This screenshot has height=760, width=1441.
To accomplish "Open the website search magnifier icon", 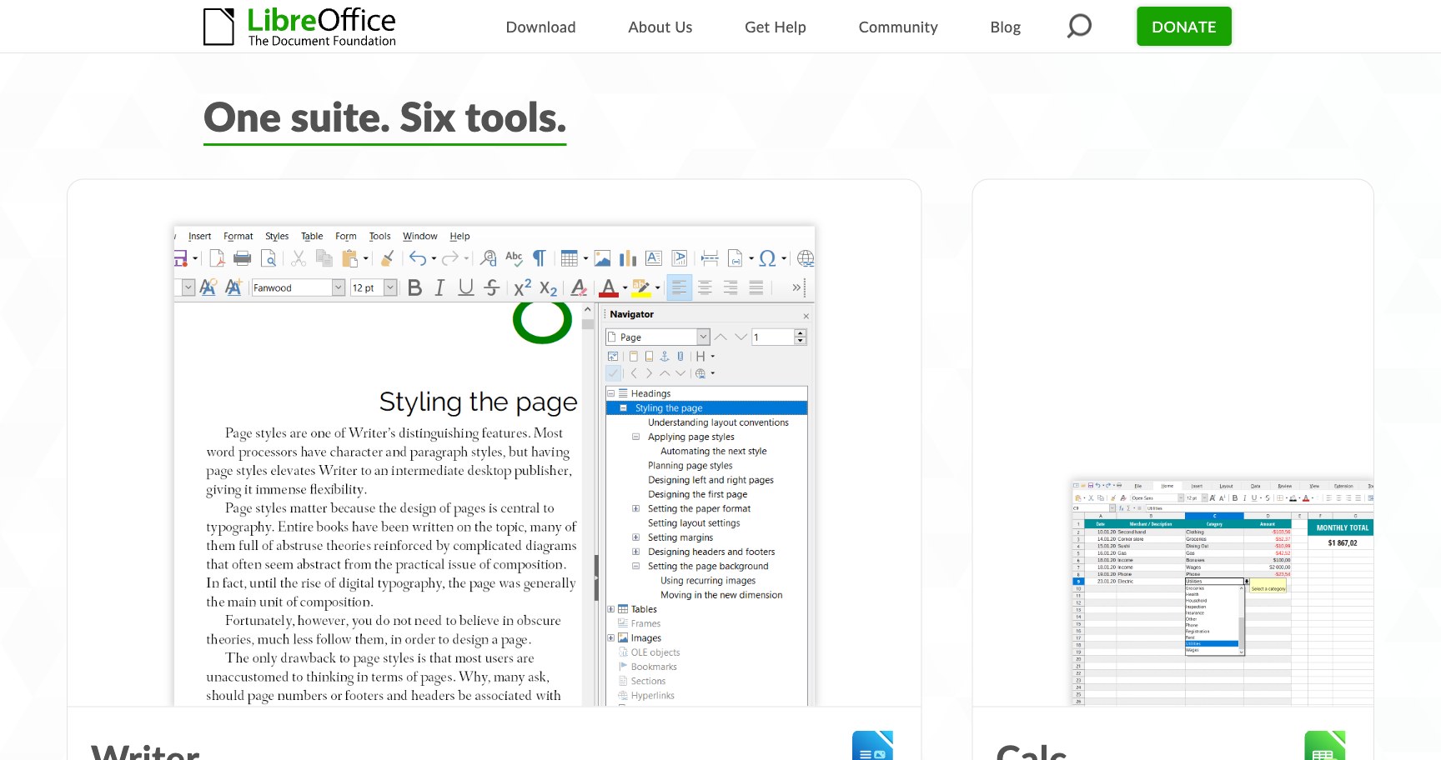I will (x=1079, y=26).
